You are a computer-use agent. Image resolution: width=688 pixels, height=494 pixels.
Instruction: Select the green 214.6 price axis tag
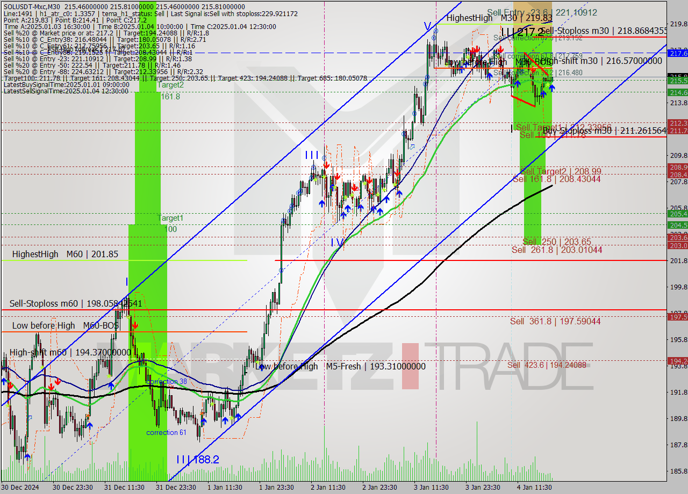(x=678, y=92)
